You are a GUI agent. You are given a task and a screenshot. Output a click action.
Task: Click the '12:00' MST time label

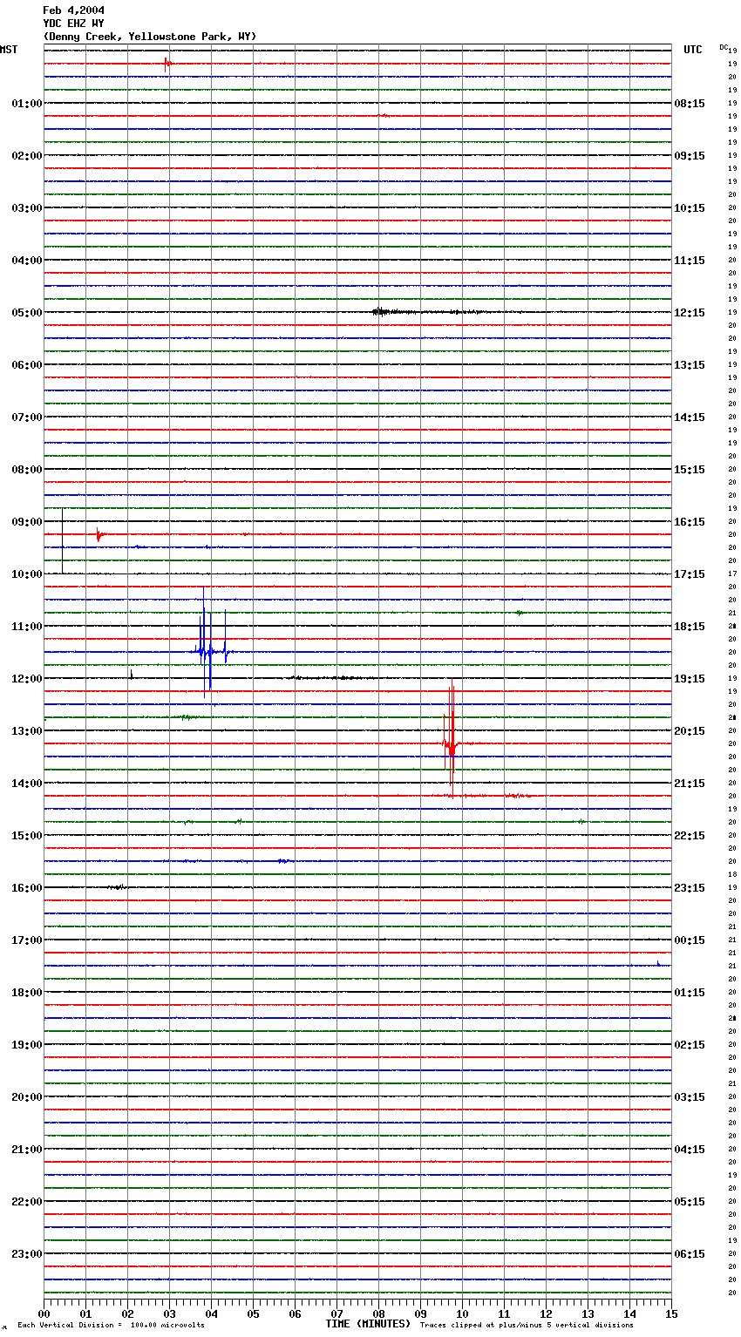click(27, 679)
